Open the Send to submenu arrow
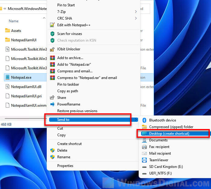This screenshot has height=189, width=211. (136, 120)
